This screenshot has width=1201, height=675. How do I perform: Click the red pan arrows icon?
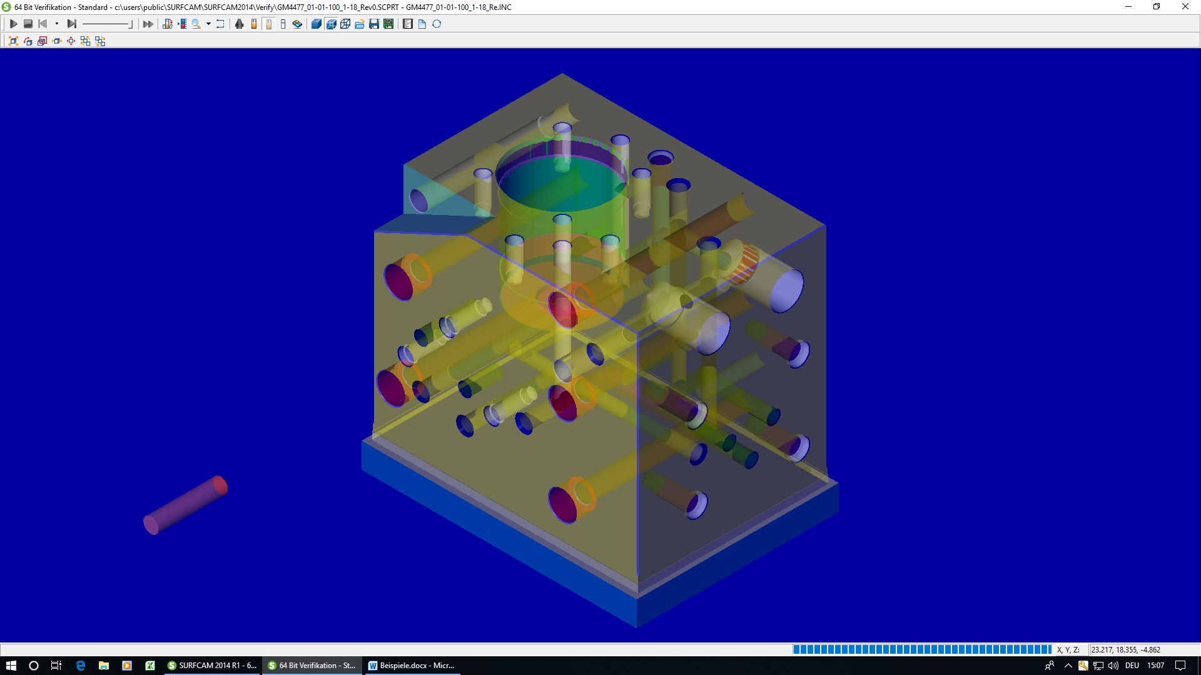tap(71, 41)
